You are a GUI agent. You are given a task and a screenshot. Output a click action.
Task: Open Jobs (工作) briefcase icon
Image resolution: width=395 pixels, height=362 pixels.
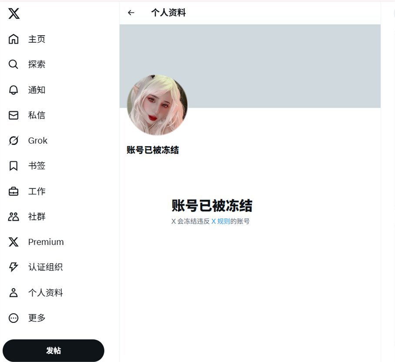tap(13, 191)
